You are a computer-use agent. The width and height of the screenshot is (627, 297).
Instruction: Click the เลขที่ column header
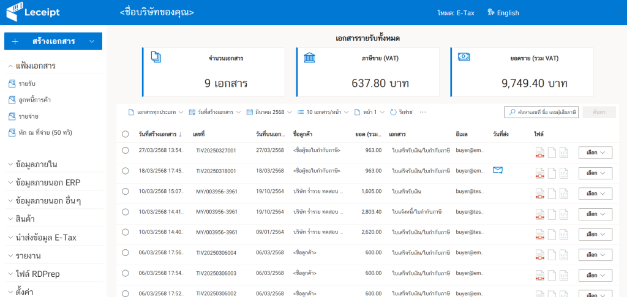pos(199,134)
